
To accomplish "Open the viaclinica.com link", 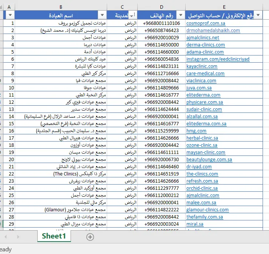I will click(201, 81).
